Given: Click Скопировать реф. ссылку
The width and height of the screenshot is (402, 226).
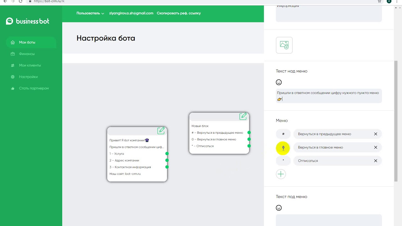Looking at the screenshot, I should 179,13.
